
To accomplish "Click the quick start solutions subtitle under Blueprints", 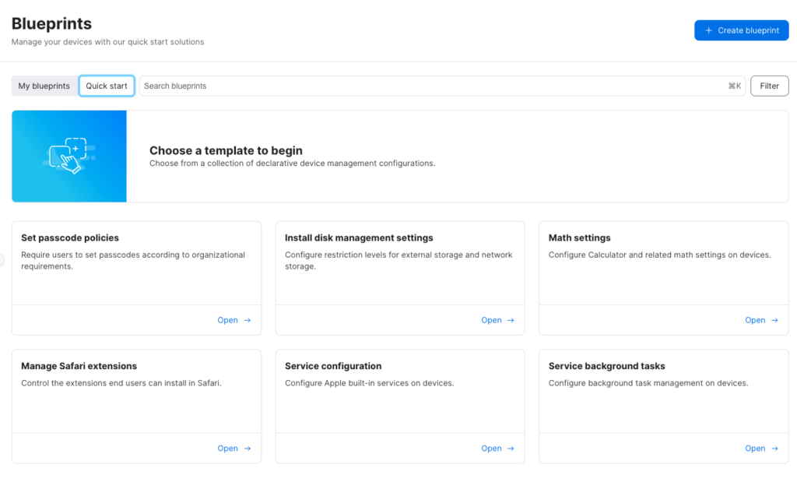I will (107, 42).
